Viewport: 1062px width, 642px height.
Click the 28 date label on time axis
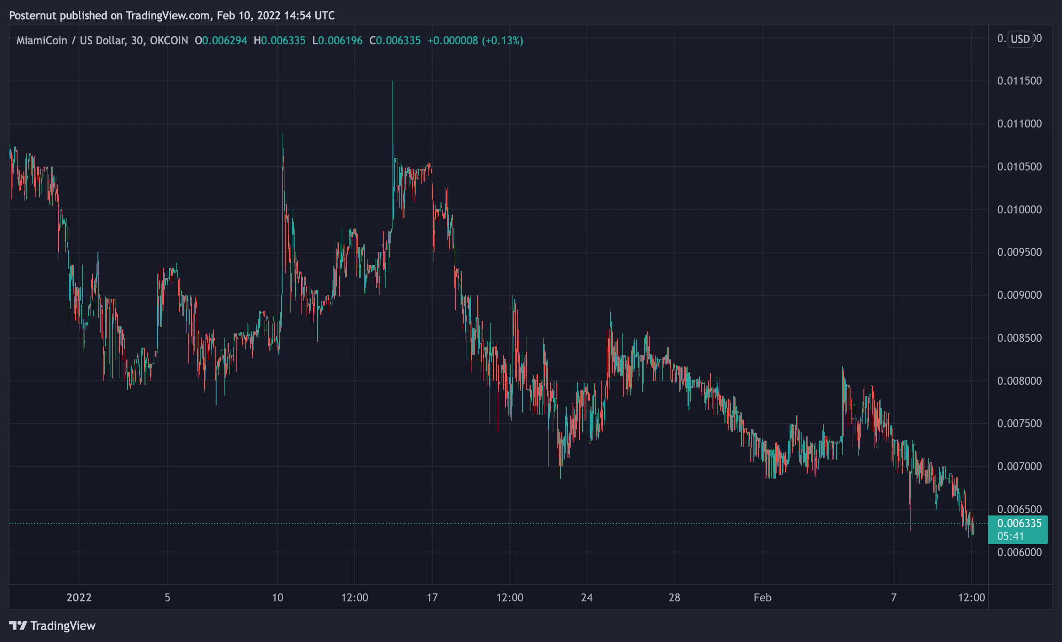pos(675,598)
